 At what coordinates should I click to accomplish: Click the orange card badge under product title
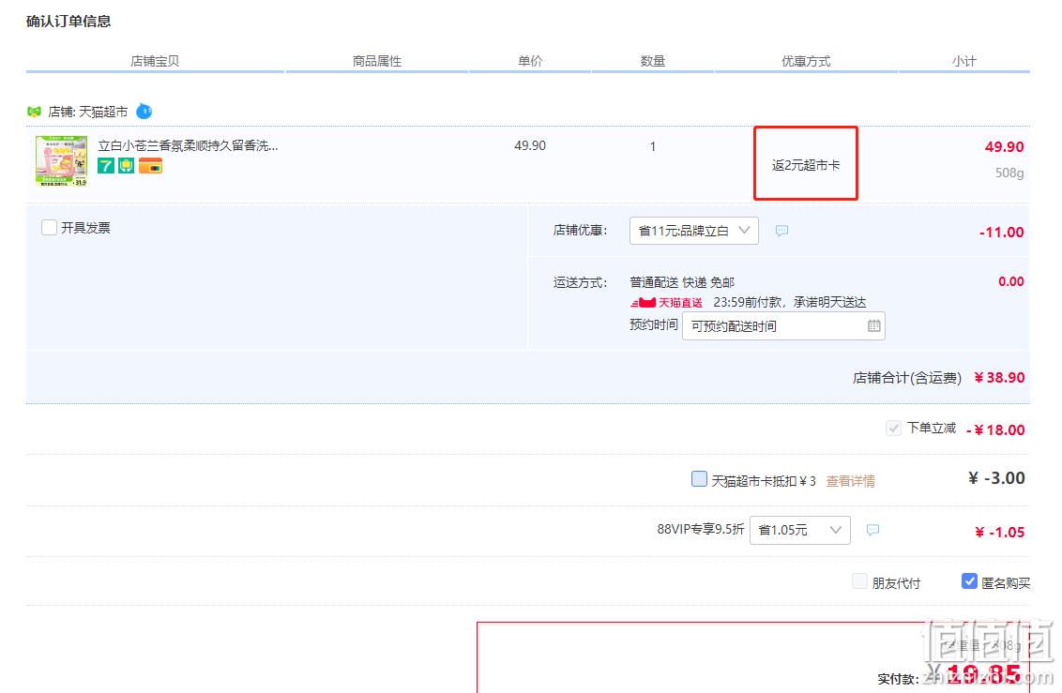150,166
